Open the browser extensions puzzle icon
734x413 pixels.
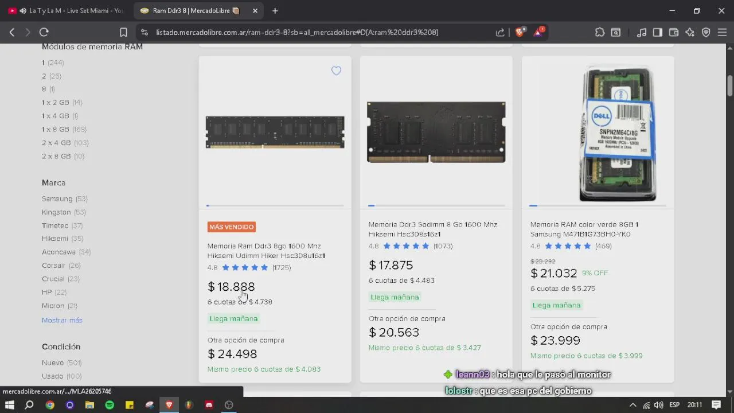tap(600, 32)
